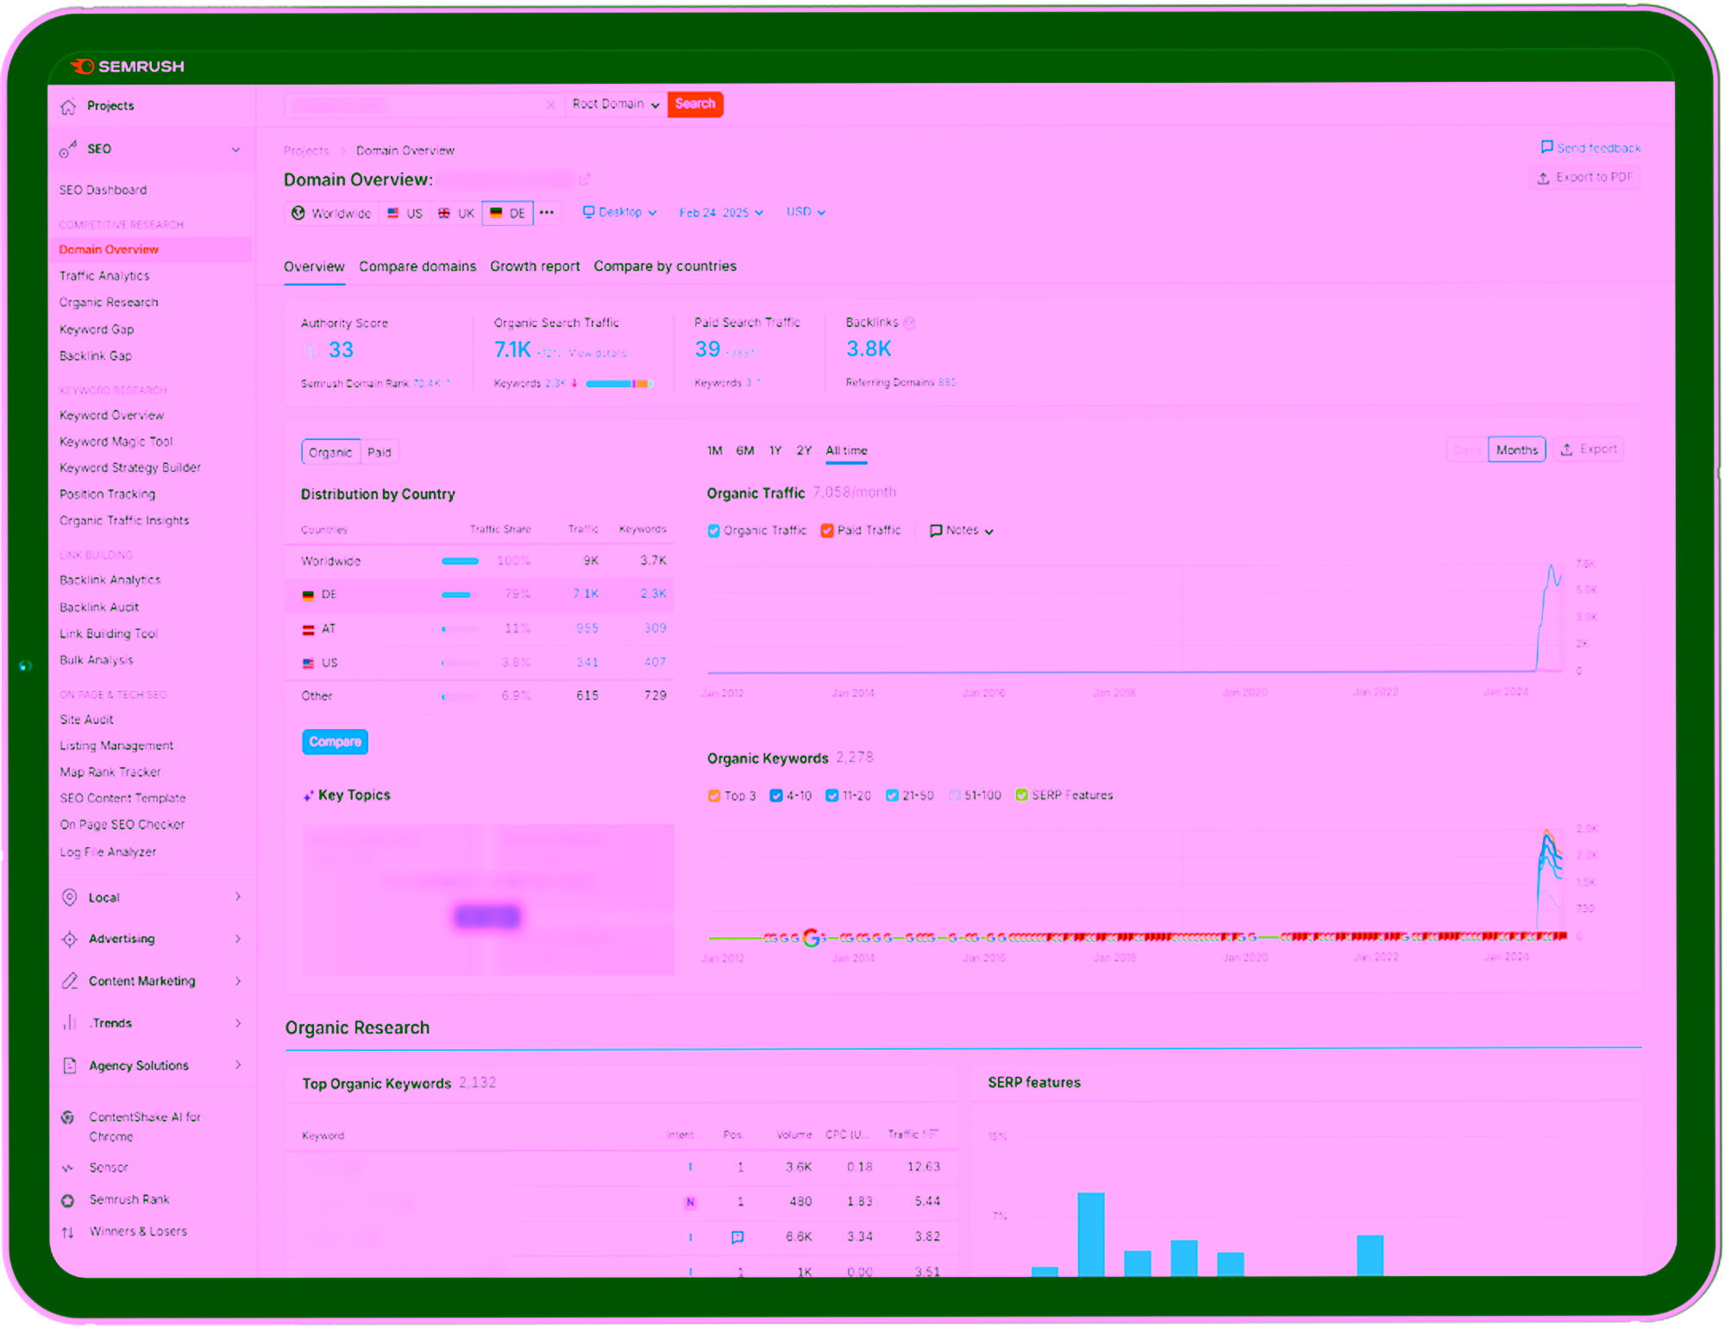Viewport: 1725px width, 1327px height.
Task: Click the Projects home icon
Action: point(69,107)
